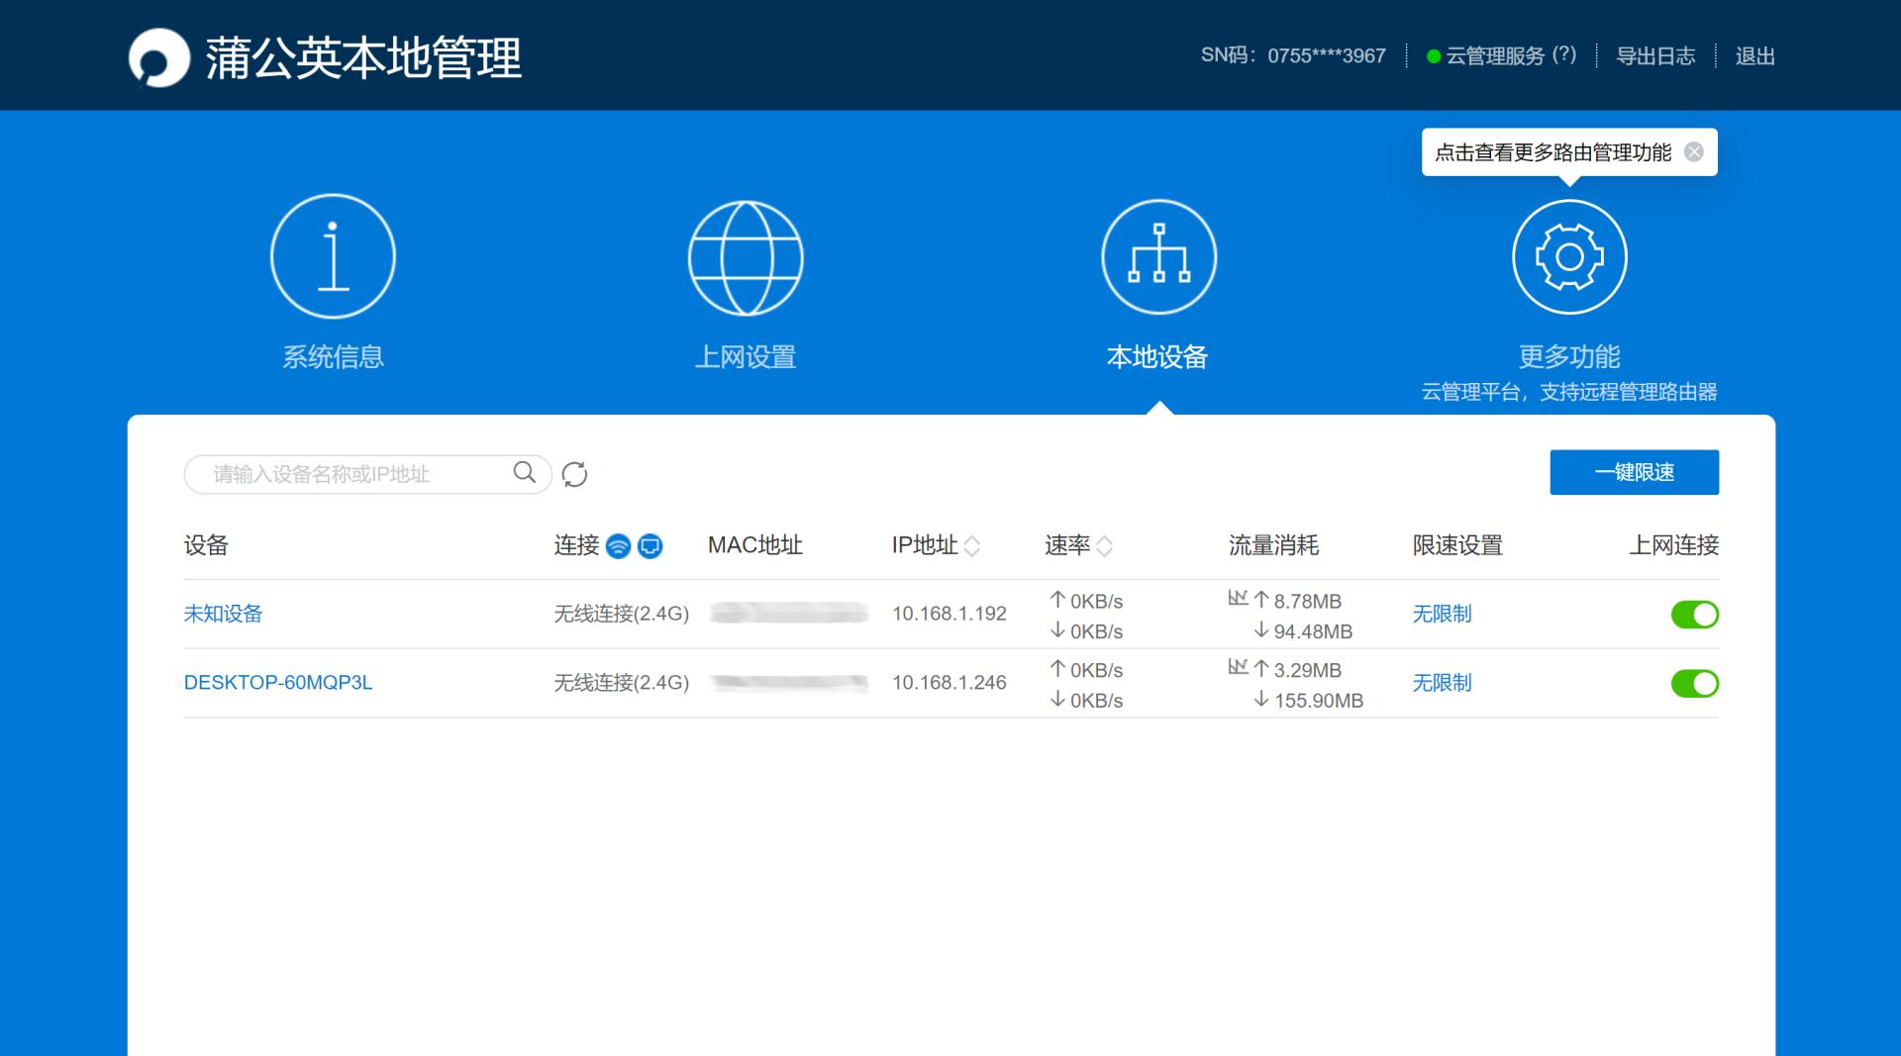
Task: Click the device search input field
Action: [x=356, y=474]
